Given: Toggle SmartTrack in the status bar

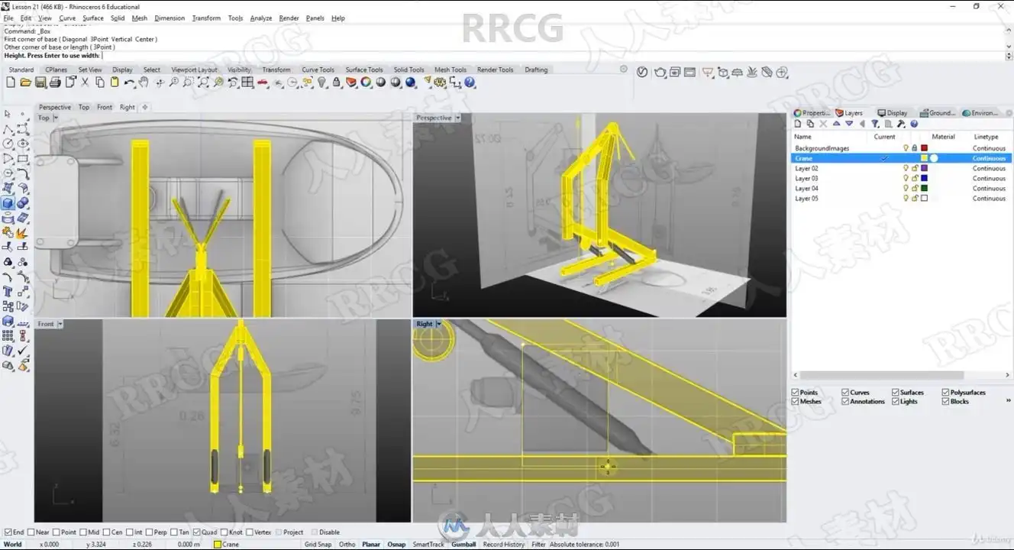Looking at the screenshot, I should click(428, 545).
